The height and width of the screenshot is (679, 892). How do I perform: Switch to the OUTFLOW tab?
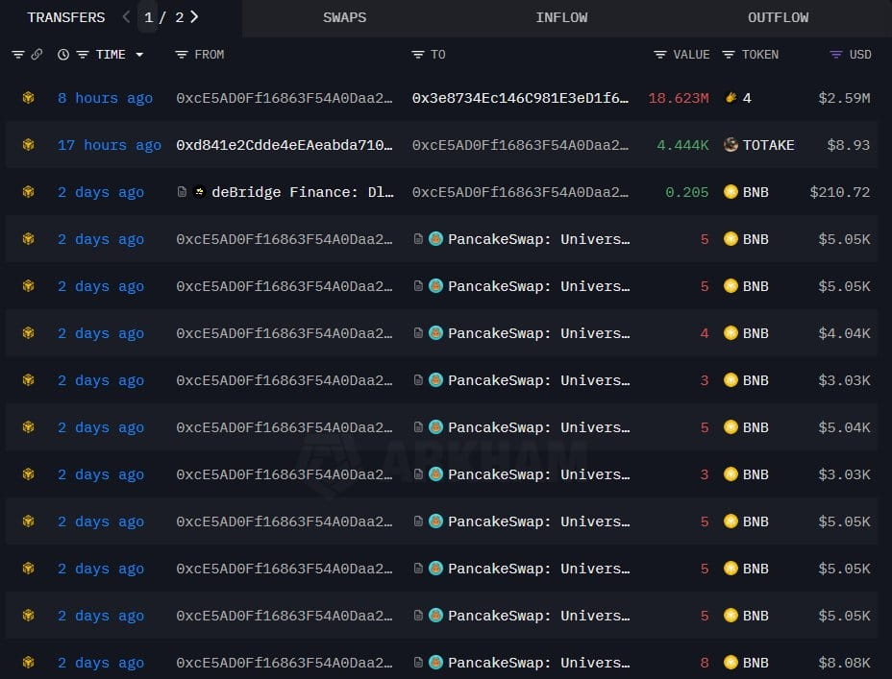tap(779, 17)
